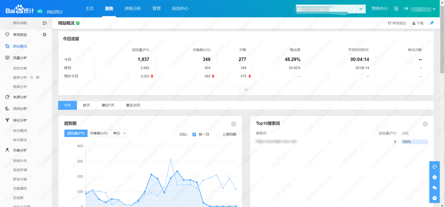Click the 下载 download icon
The width and height of the screenshot is (445, 207).
point(414,23)
